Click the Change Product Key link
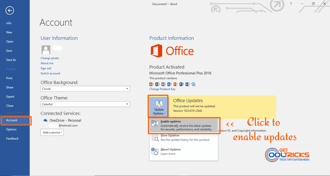Viewport: 330px width, 176px height. [x=162, y=89]
